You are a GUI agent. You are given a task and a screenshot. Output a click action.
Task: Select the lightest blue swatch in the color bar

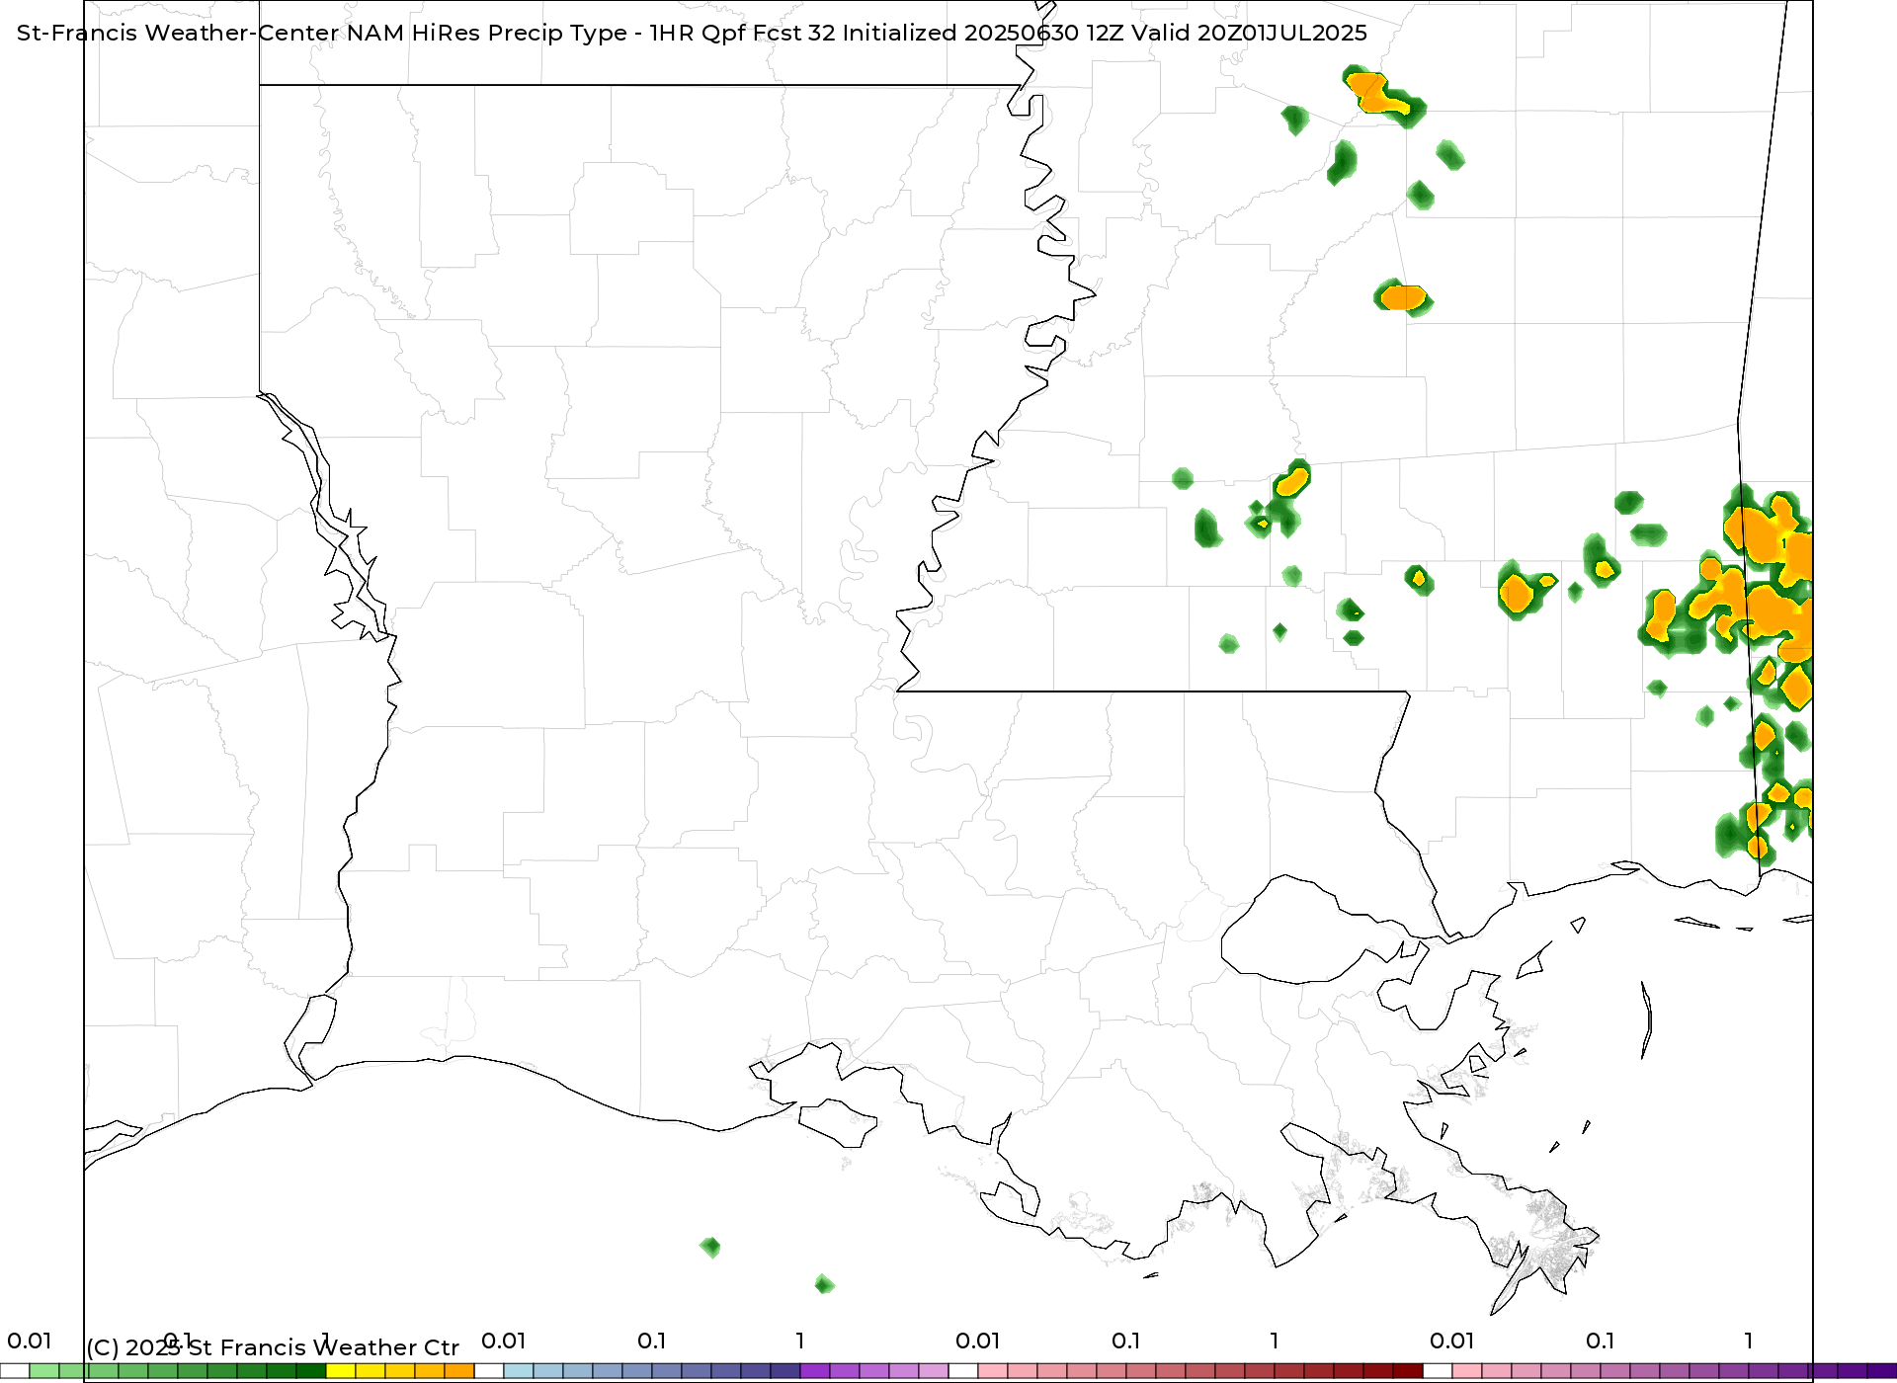(519, 1371)
